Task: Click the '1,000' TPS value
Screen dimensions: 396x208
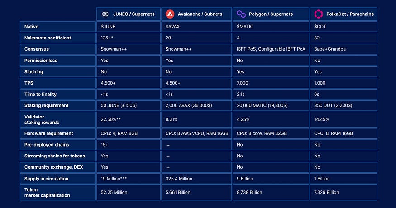Action: tap(320, 83)
